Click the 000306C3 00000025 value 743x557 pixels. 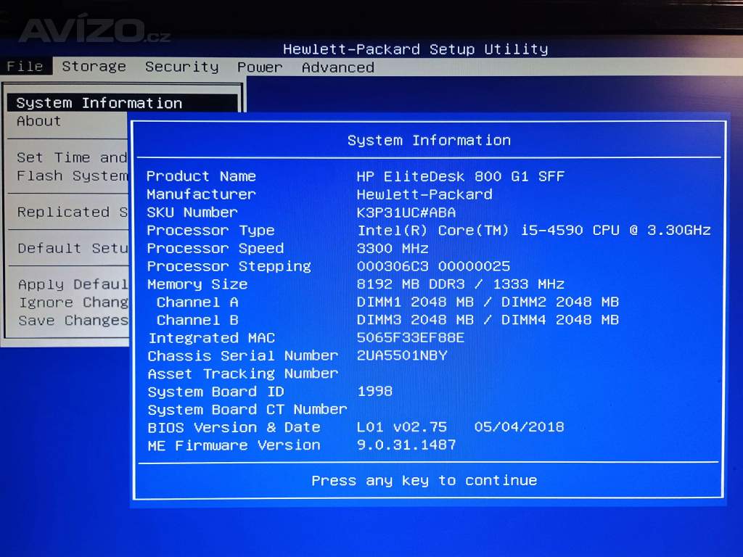(433, 266)
